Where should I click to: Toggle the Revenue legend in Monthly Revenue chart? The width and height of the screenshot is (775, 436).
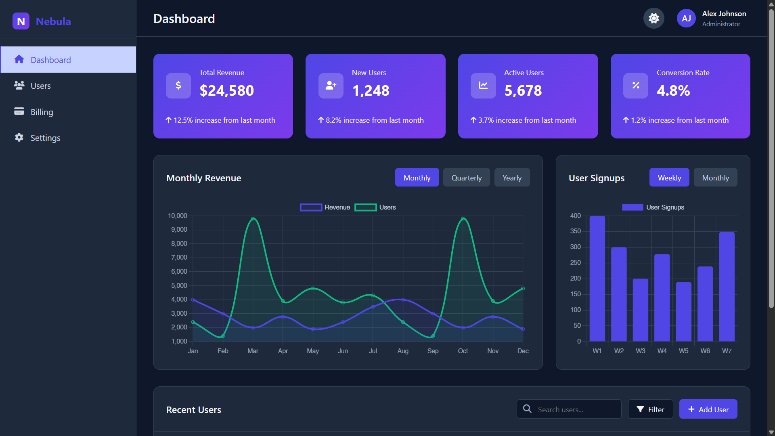[x=325, y=207]
